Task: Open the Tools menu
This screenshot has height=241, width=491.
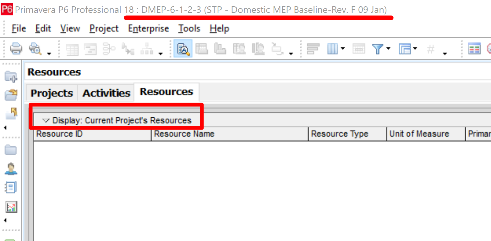Action: 189,29
